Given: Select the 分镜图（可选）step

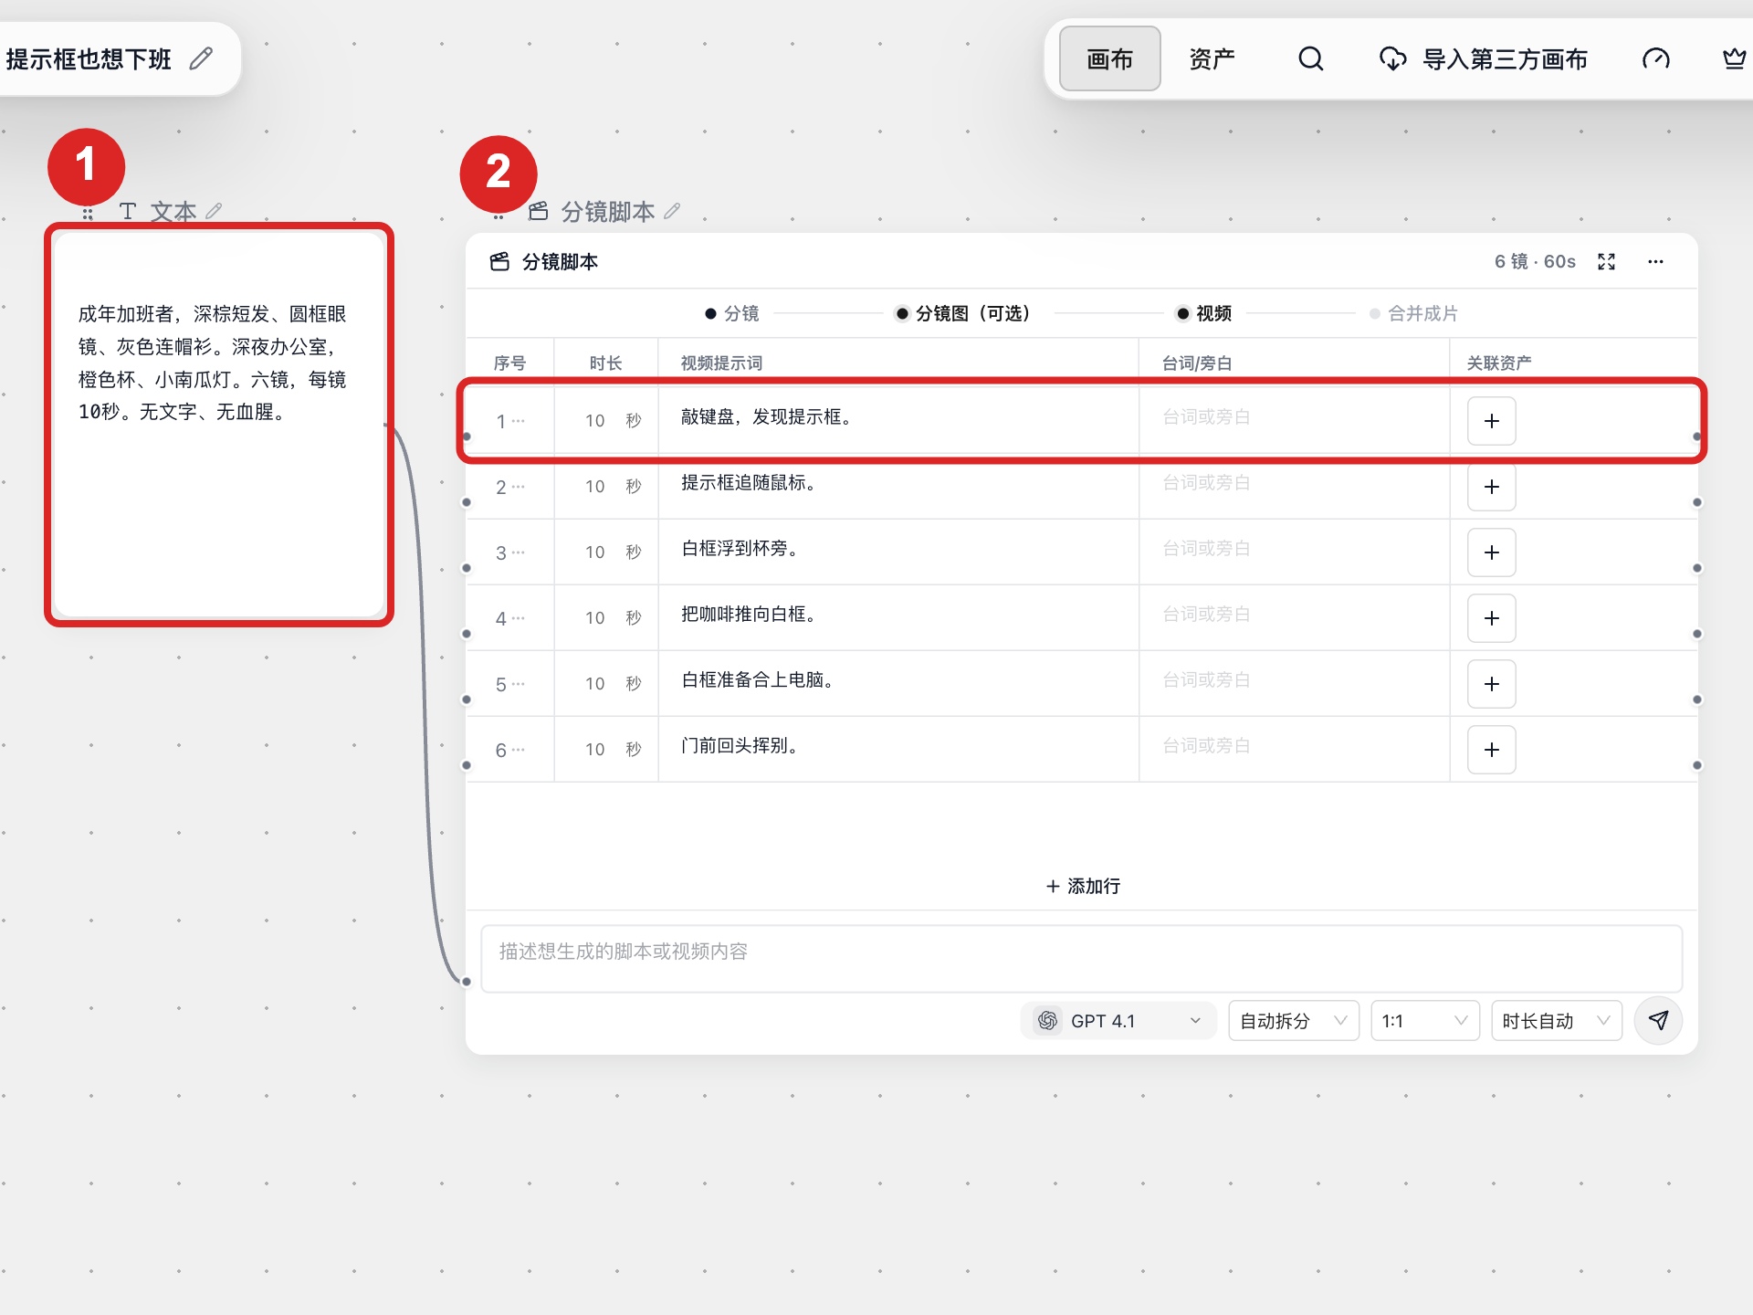Looking at the screenshot, I should [x=964, y=314].
